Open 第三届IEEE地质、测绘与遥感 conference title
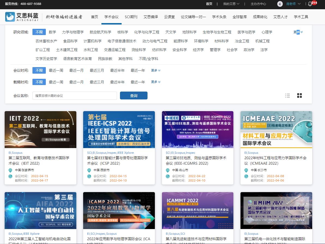This screenshot has height=244, width=325. (196, 161)
